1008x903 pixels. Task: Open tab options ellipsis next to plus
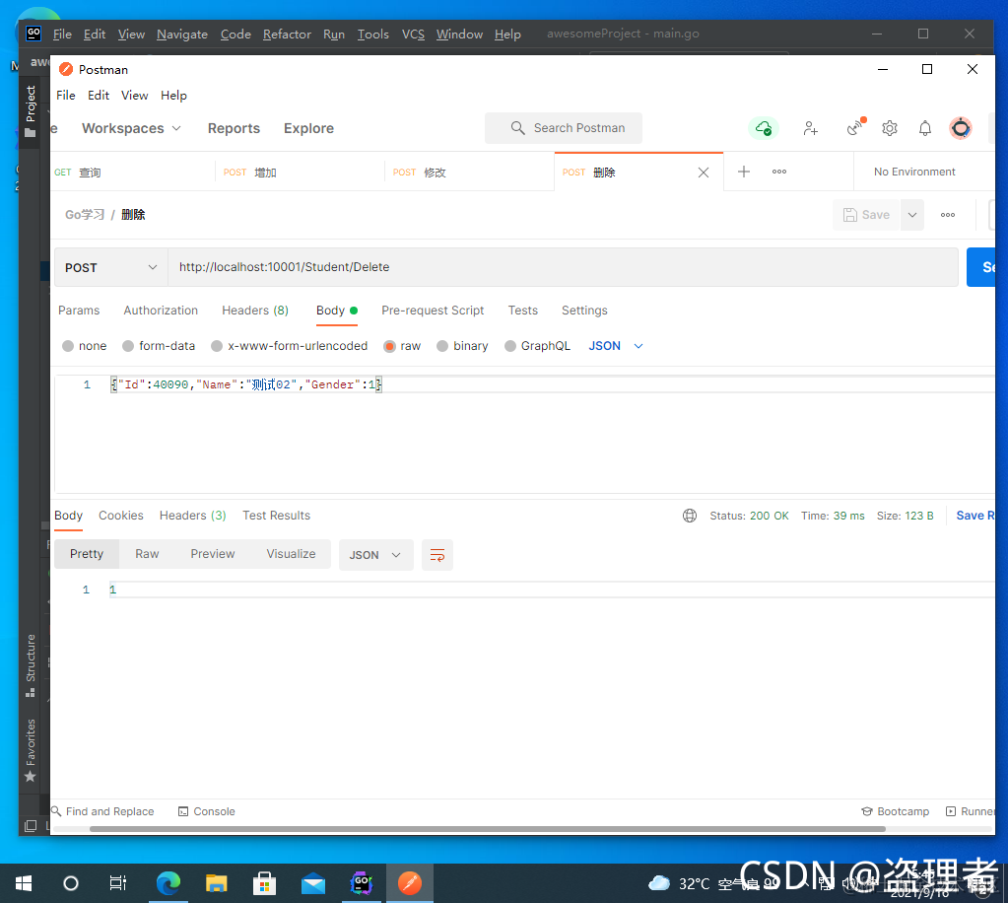[779, 172]
